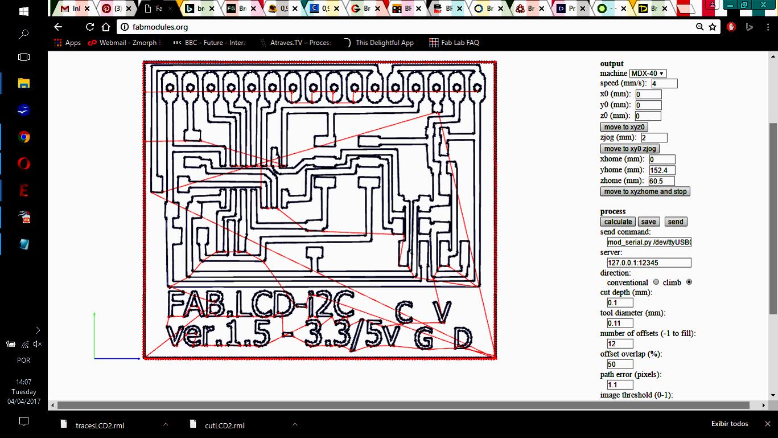Open tracesLCD2.rml download options chevron
Image resolution: width=778 pixels, height=438 pixels.
pyautogui.click(x=166, y=424)
